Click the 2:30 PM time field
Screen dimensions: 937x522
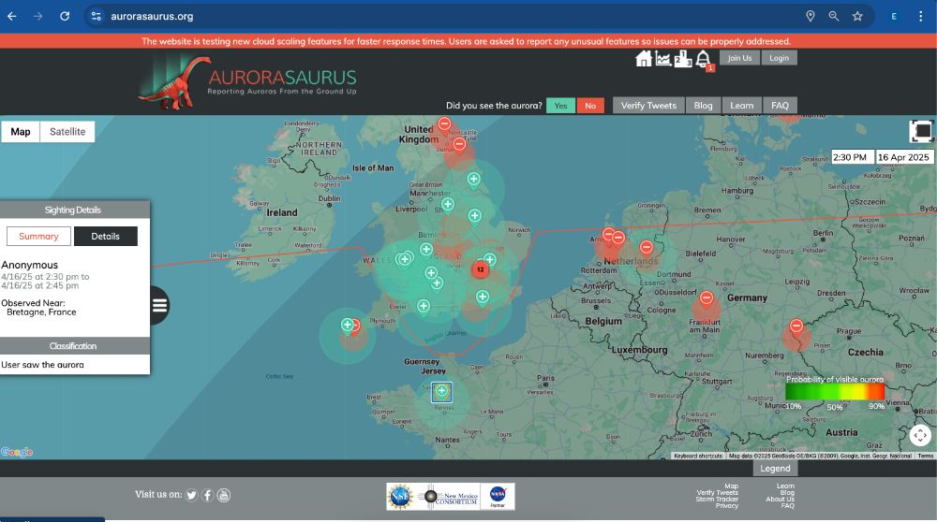point(852,157)
